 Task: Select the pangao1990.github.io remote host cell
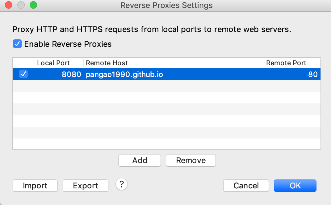click(x=124, y=74)
